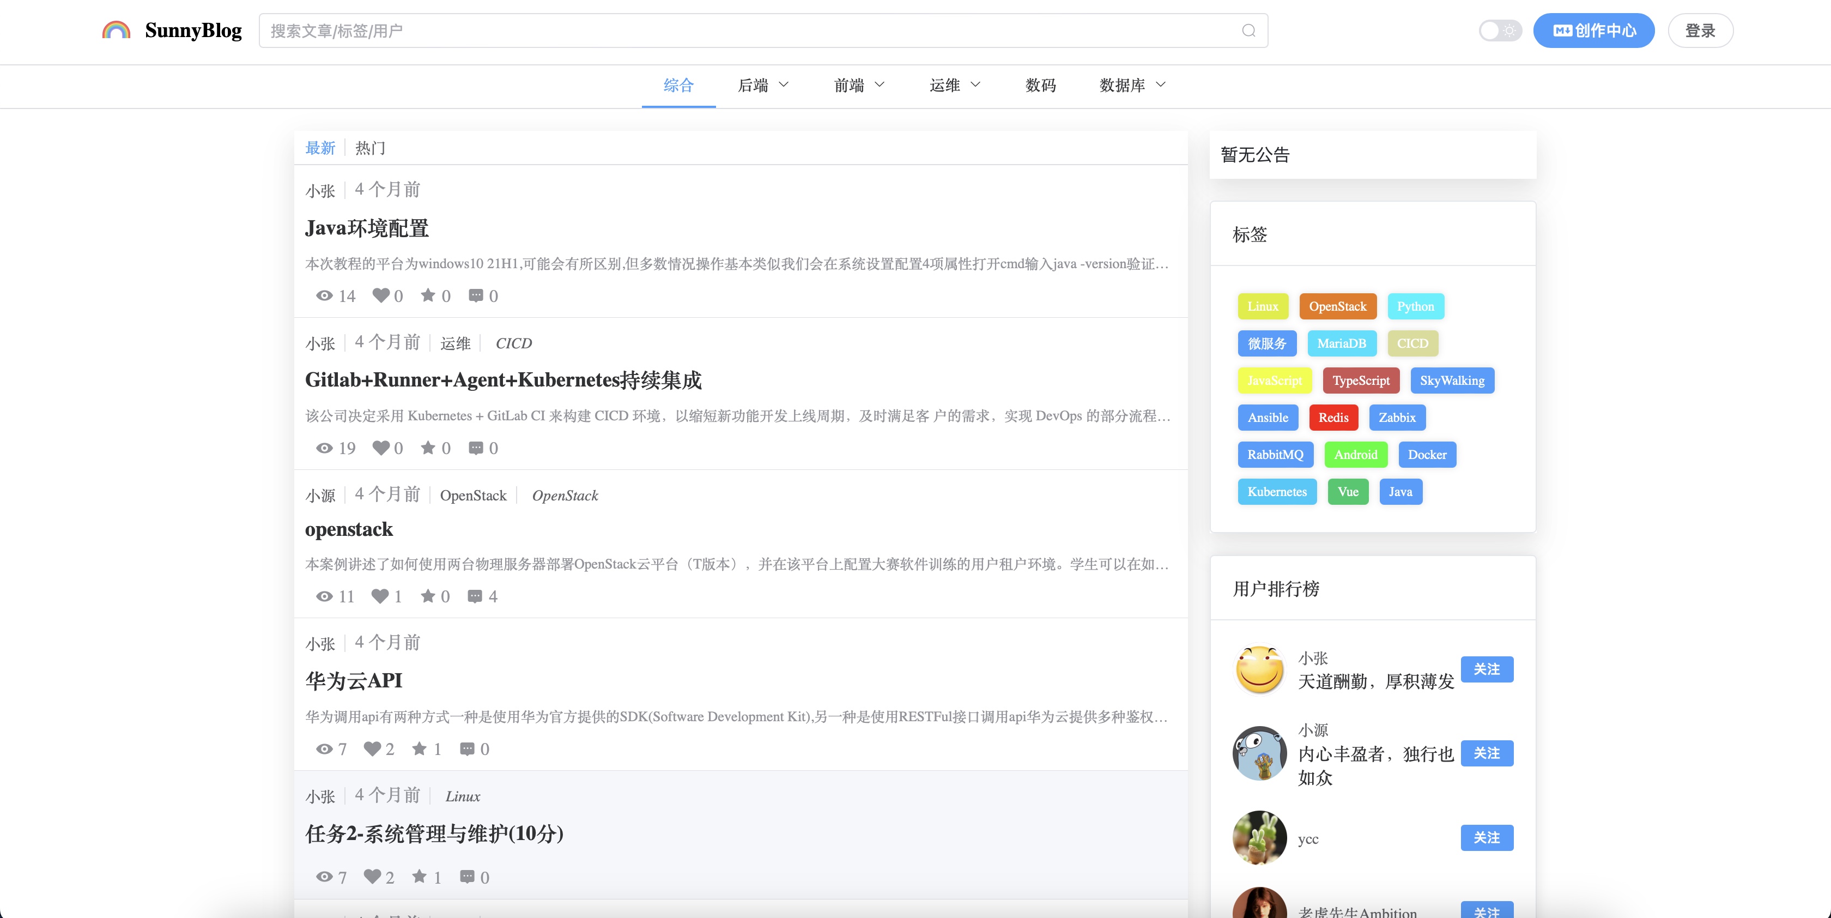Star the openstack post
1831x918 pixels.
(428, 596)
